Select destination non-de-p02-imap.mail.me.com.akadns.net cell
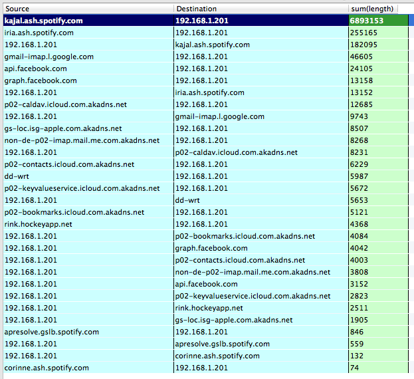The image size is (414, 379). 261,272
